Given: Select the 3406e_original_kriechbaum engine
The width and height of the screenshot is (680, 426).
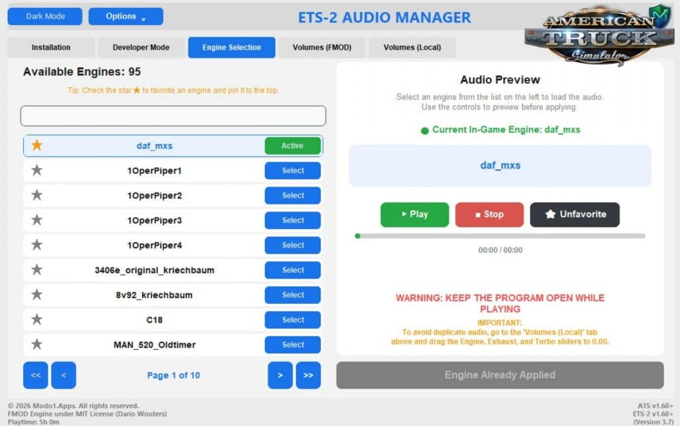Looking at the screenshot, I should (293, 270).
